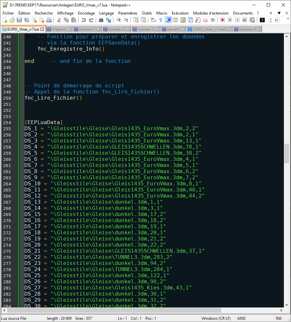Close the nouveau 3 tab with its X
Image resolution: width=291 pixels, height=322 pixels.
click(x=157, y=29)
